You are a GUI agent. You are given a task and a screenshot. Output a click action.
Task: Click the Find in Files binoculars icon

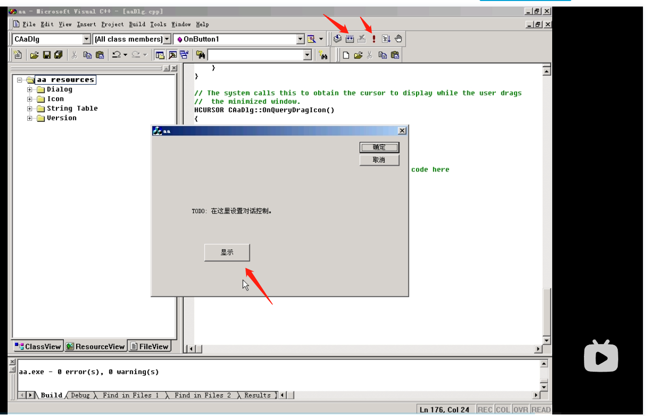(200, 55)
